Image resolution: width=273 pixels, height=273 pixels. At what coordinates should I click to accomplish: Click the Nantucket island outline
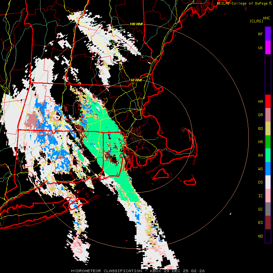[x=189, y=180]
